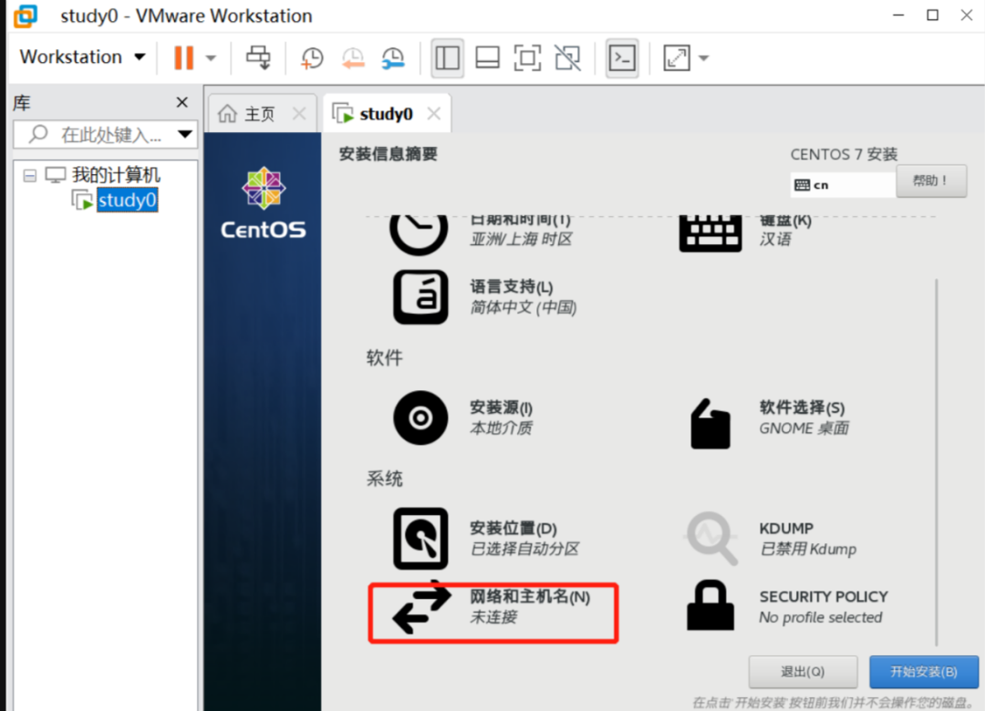Close the 主页 tab
Viewport: 985px width, 711px height.
coord(299,114)
